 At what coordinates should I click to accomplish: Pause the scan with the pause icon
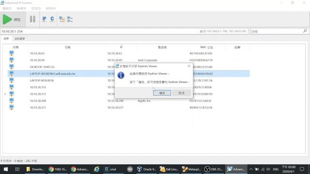pyautogui.click(x=32, y=19)
